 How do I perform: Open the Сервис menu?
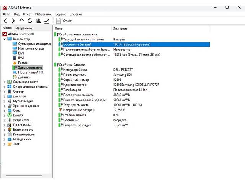pos(60,14)
